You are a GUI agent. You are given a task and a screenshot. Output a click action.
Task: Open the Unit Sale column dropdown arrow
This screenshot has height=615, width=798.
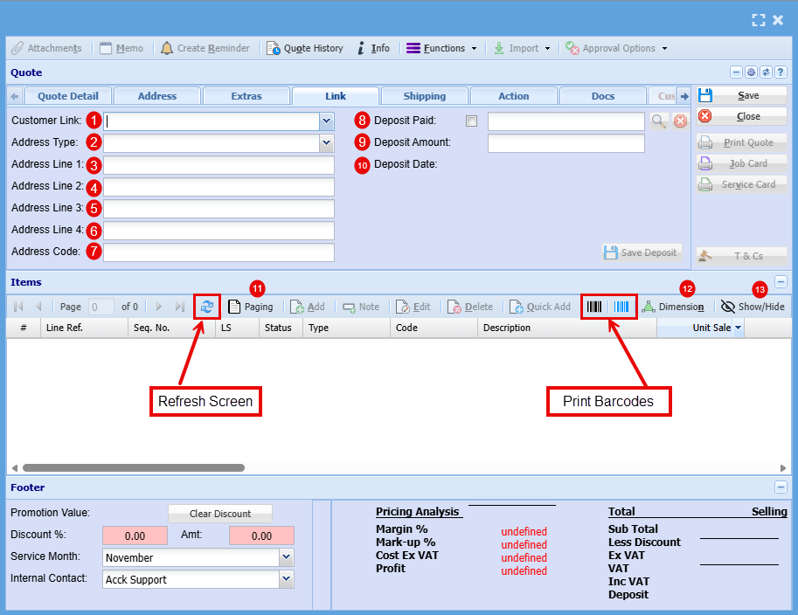click(738, 328)
